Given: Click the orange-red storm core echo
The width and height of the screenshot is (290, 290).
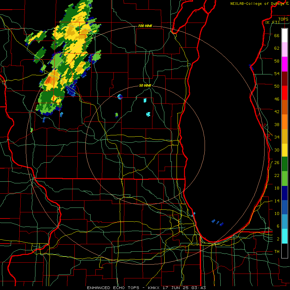Looking at the screenshot, I should point(50,80).
